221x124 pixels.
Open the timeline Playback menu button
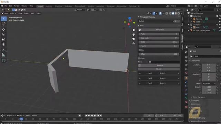tap(11, 116)
